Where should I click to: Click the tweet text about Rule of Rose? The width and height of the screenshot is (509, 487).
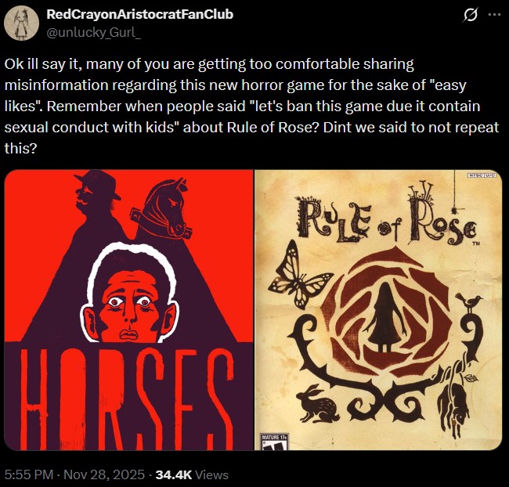251,106
